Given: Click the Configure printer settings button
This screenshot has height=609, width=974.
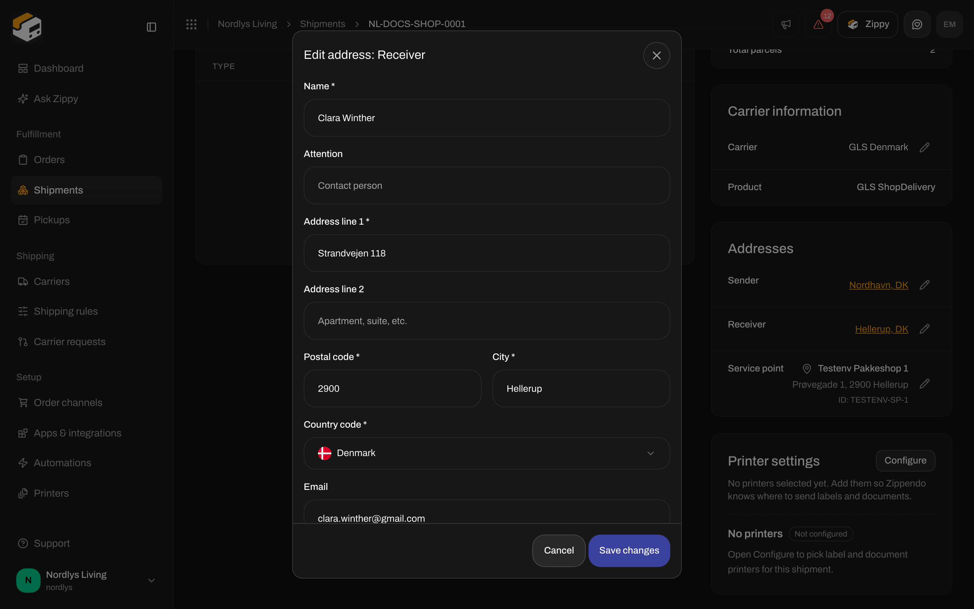Looking at the screenshot, I should [905, 460].
